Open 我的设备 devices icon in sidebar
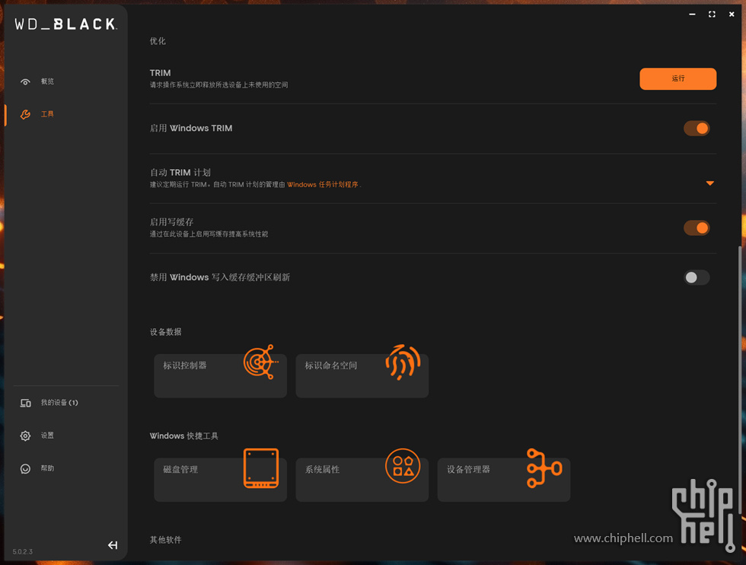 25,403
